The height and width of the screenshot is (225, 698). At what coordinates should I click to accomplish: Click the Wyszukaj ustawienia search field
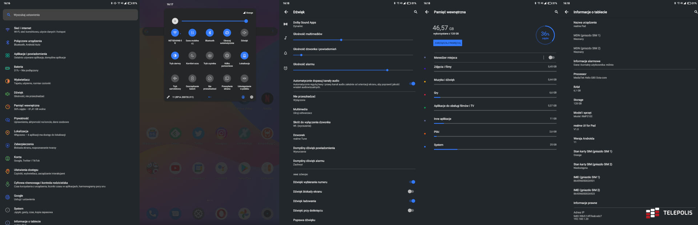click(x=70, y=15)
